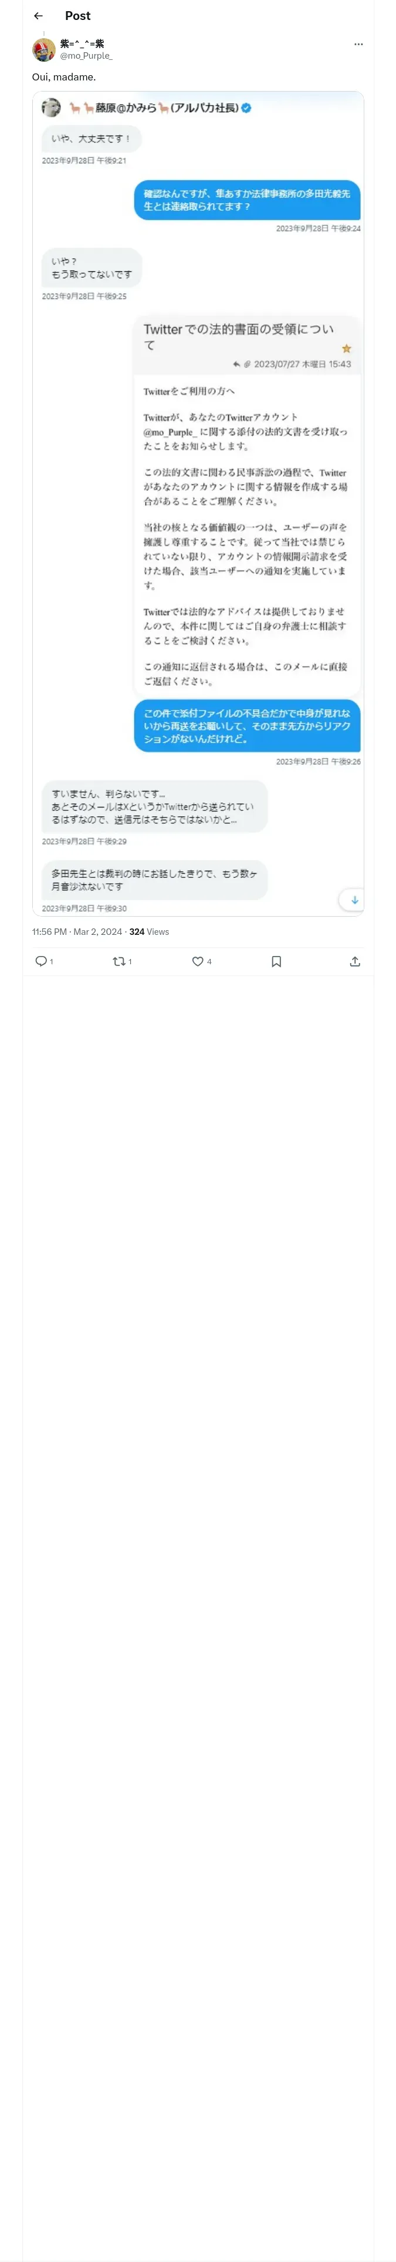The image size is (396, 2262).
Task: Click the Oui, madame. post text
Action: click(x=64, y=78)
